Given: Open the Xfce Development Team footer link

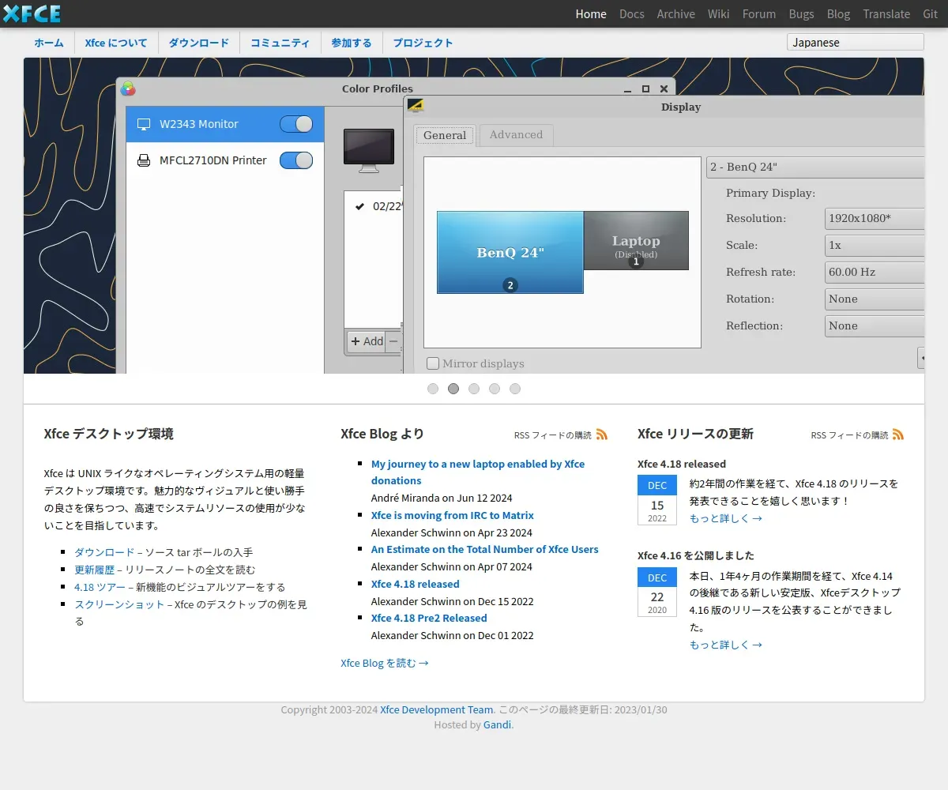Looking at the screenshot, I should coord(437,709).
